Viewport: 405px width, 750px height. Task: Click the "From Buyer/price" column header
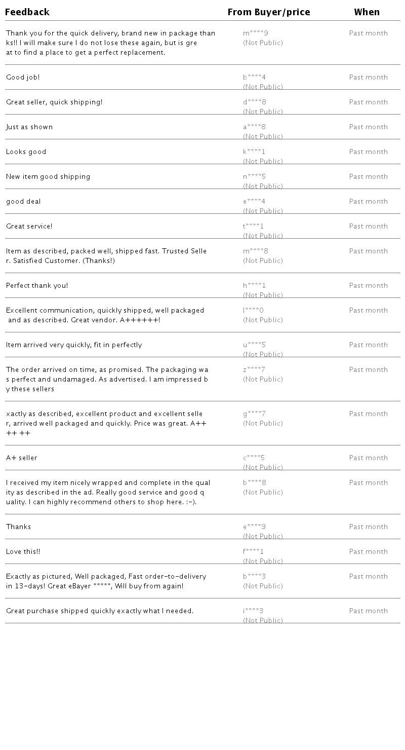pos(269,12)
